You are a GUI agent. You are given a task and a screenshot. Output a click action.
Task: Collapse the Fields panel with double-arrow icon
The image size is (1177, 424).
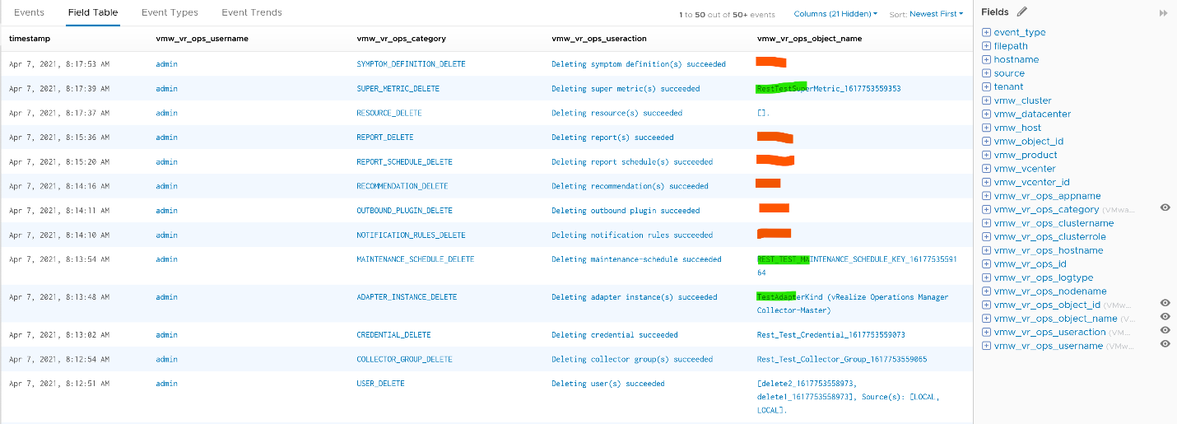point(1163,13)
